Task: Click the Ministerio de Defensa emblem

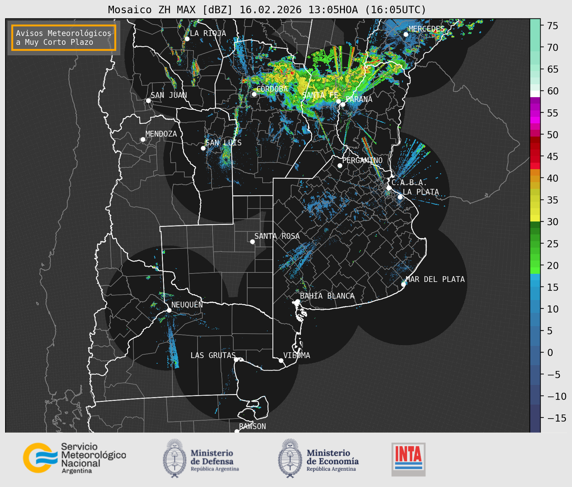Action: coord(175,459)
